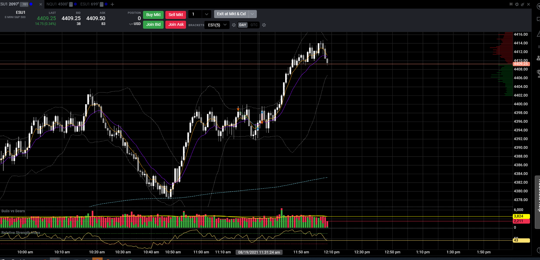The width and height of the screenshot is (540, 260).
Task: Click the ellipsis button on ESU1 699t tab
Action: (x=102, y=4)
